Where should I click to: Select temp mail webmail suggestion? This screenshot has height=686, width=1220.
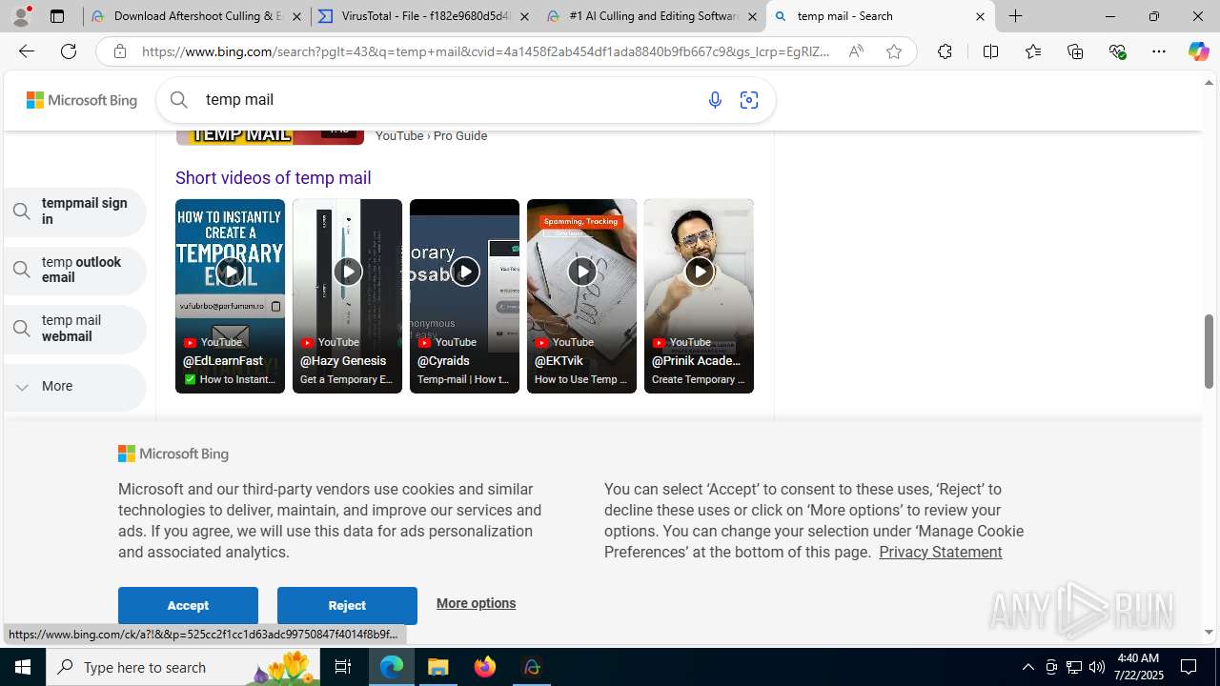pyautogui.click(x=75, y=329)
